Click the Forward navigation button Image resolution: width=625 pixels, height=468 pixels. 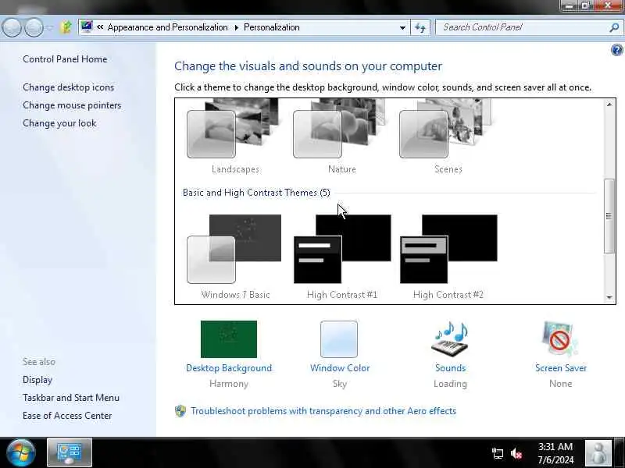(x=34, y=27)
